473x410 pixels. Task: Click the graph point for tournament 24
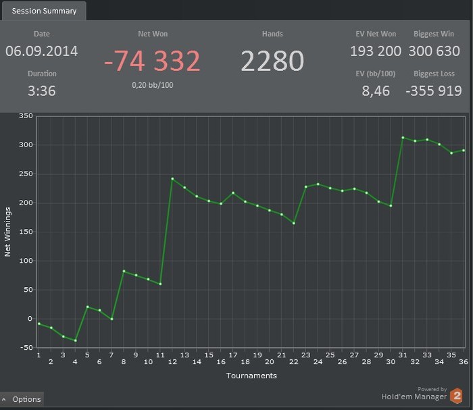click(318, 184)
